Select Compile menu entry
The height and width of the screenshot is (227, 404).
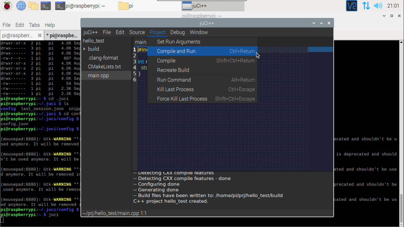pos(203,61)
